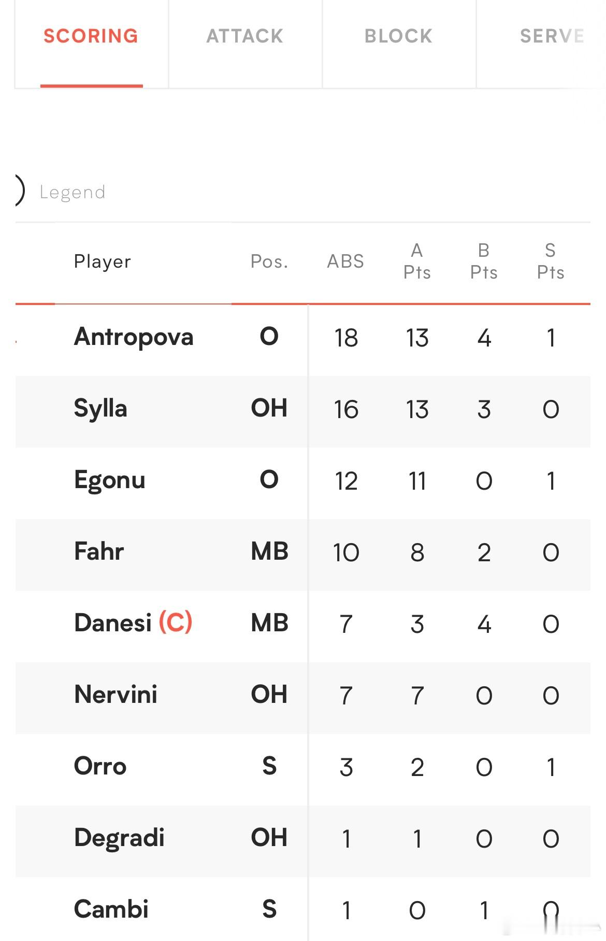
Task: Open the SERVE tab
Action: tap(552, 36)
